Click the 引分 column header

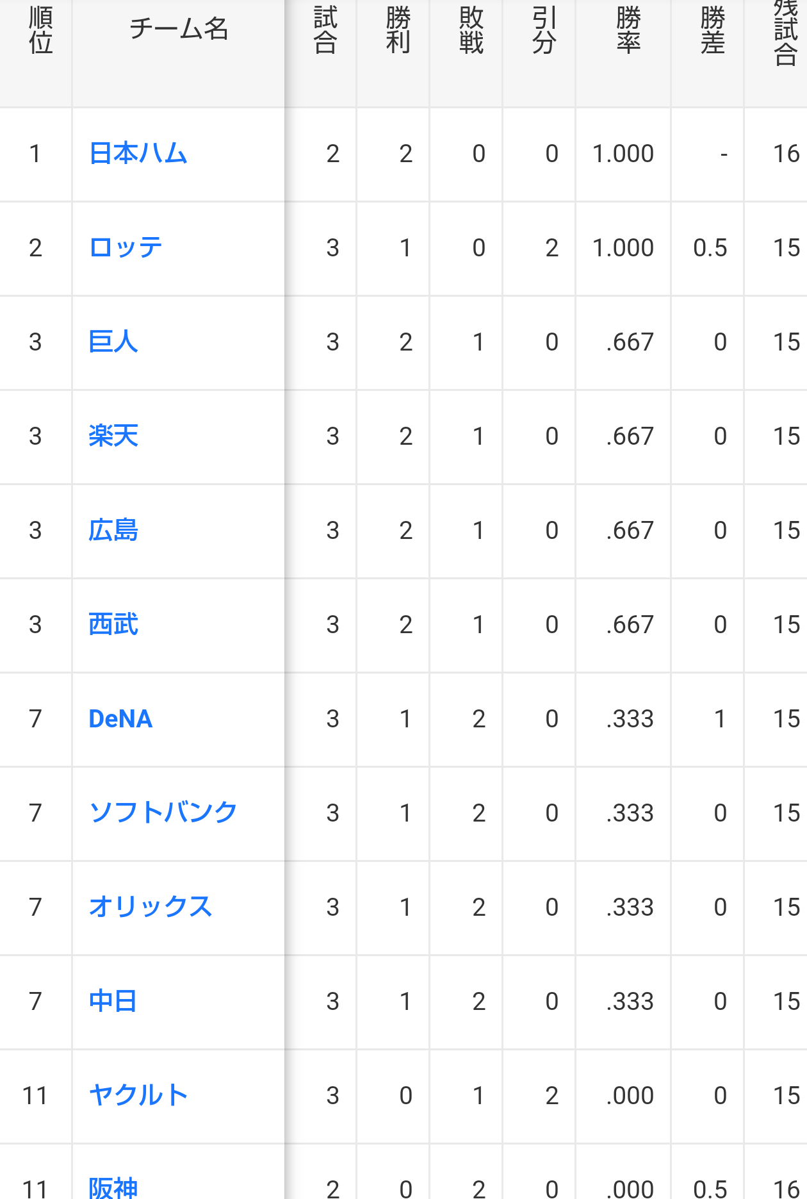pos(544,31)
